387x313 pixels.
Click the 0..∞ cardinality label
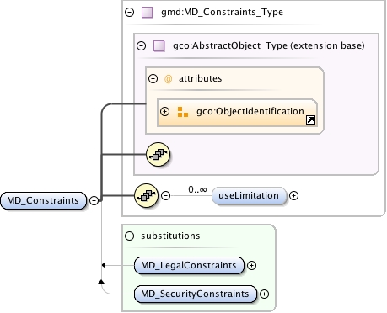click(197, 189)
